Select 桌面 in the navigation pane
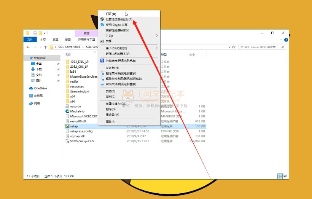The width and height of the screenshot is (312, 199). (39, 64)
